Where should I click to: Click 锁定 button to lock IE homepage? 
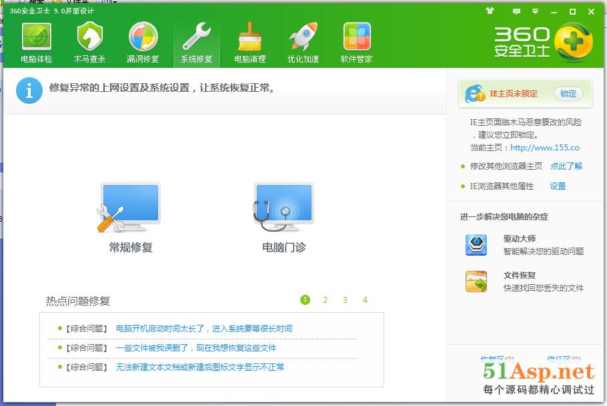point(568,94)
